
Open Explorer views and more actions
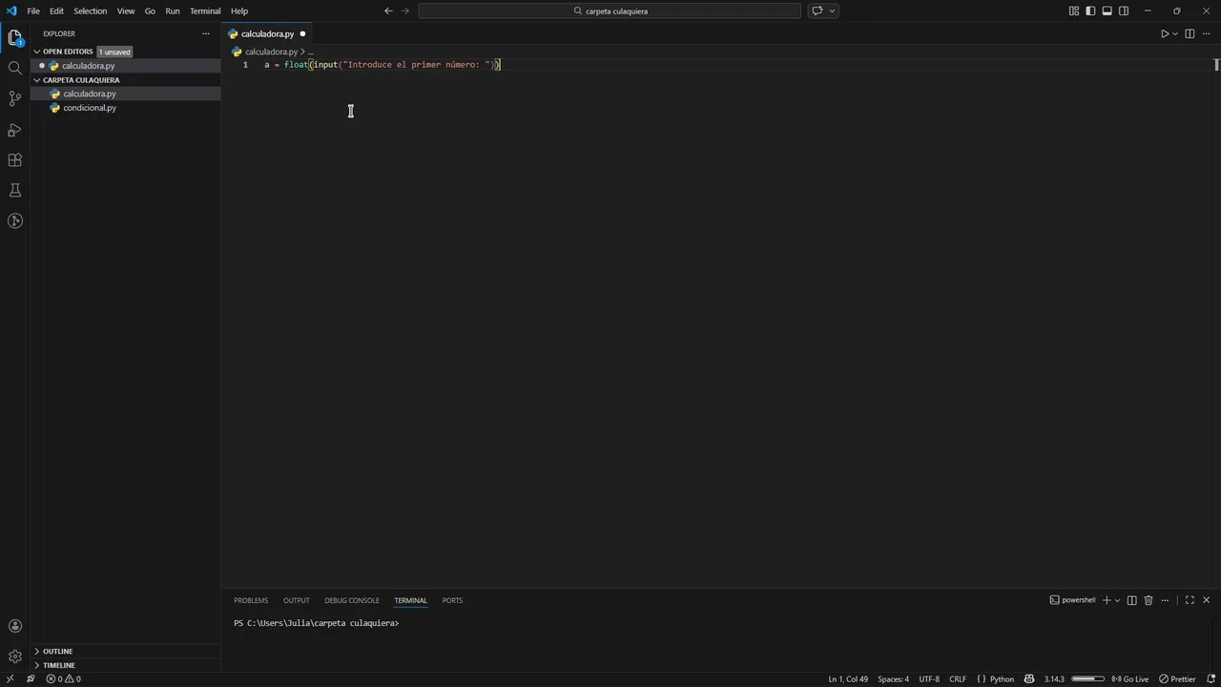click(x=205, y=33)
